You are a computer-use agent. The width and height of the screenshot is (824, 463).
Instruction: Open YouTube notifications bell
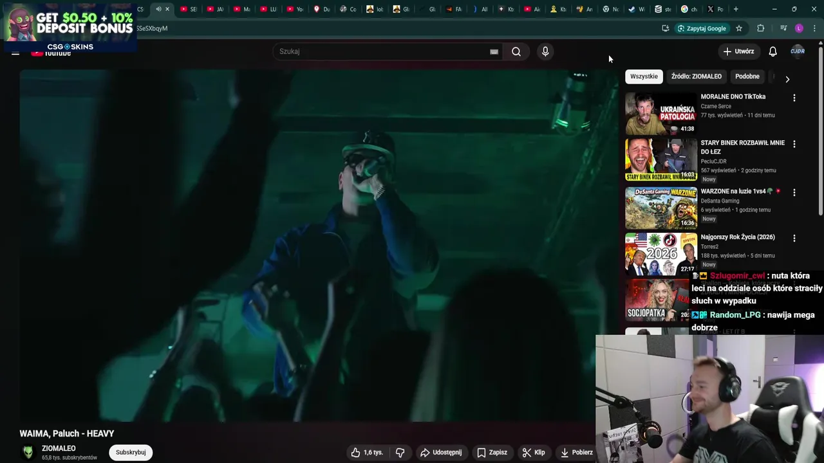[x=772, y=51]
